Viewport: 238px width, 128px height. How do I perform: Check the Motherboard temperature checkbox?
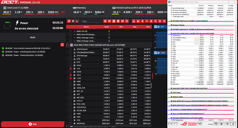[x=70, y=49]
